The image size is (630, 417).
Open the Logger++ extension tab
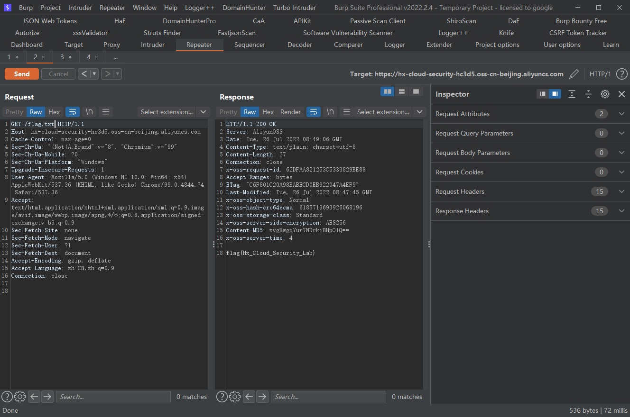coord(453,33)
